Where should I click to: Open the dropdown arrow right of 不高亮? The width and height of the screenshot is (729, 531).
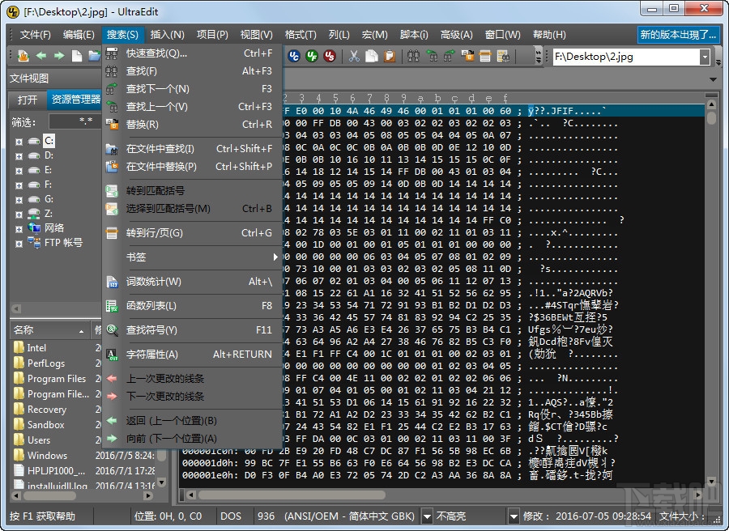(514, 516)
